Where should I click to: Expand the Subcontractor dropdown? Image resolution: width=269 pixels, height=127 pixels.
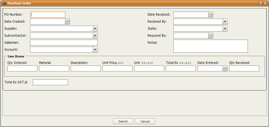click(x=95, y=36)
